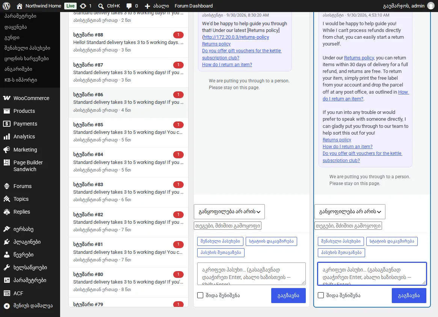
Task: Open the Topics sidebar icon
Action: [x=7, y=199]
